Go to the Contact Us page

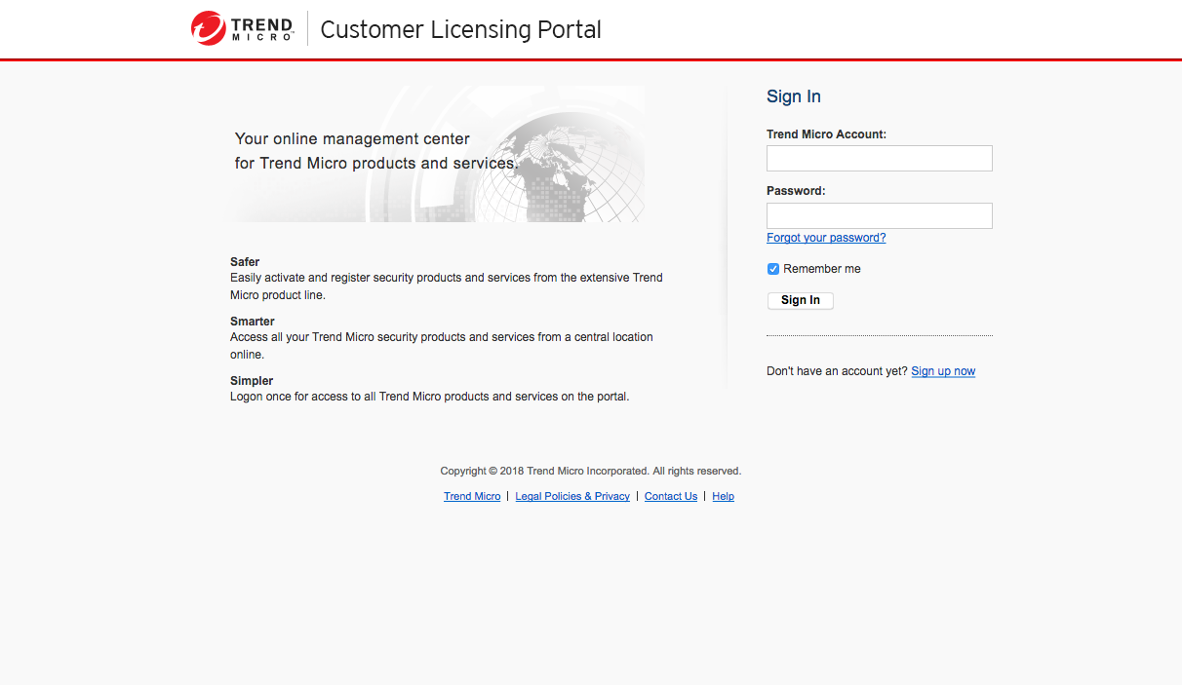[x=671, y=497]
